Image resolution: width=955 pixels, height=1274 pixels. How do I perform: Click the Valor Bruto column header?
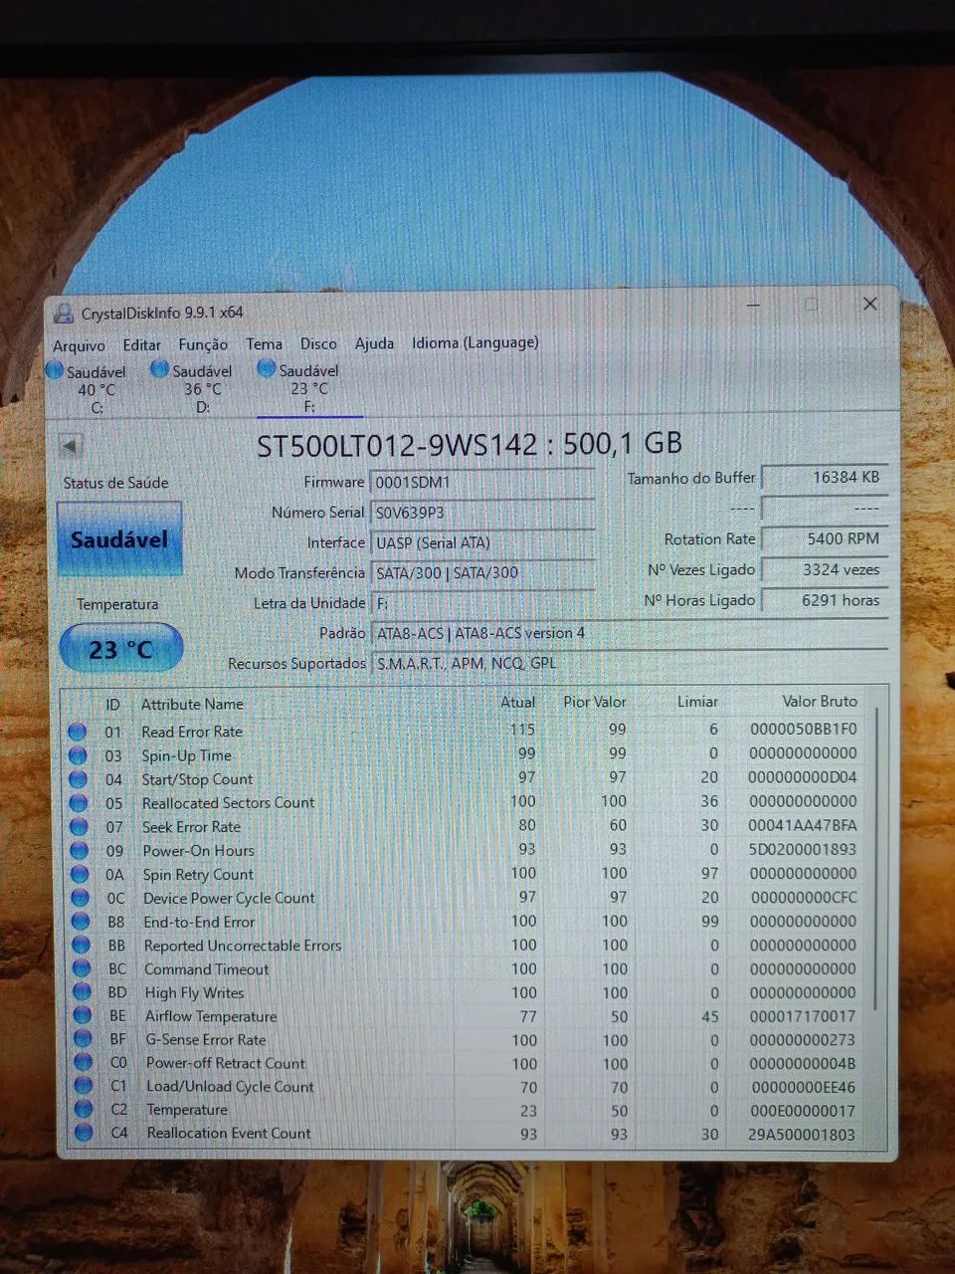[x=819, y=701]
